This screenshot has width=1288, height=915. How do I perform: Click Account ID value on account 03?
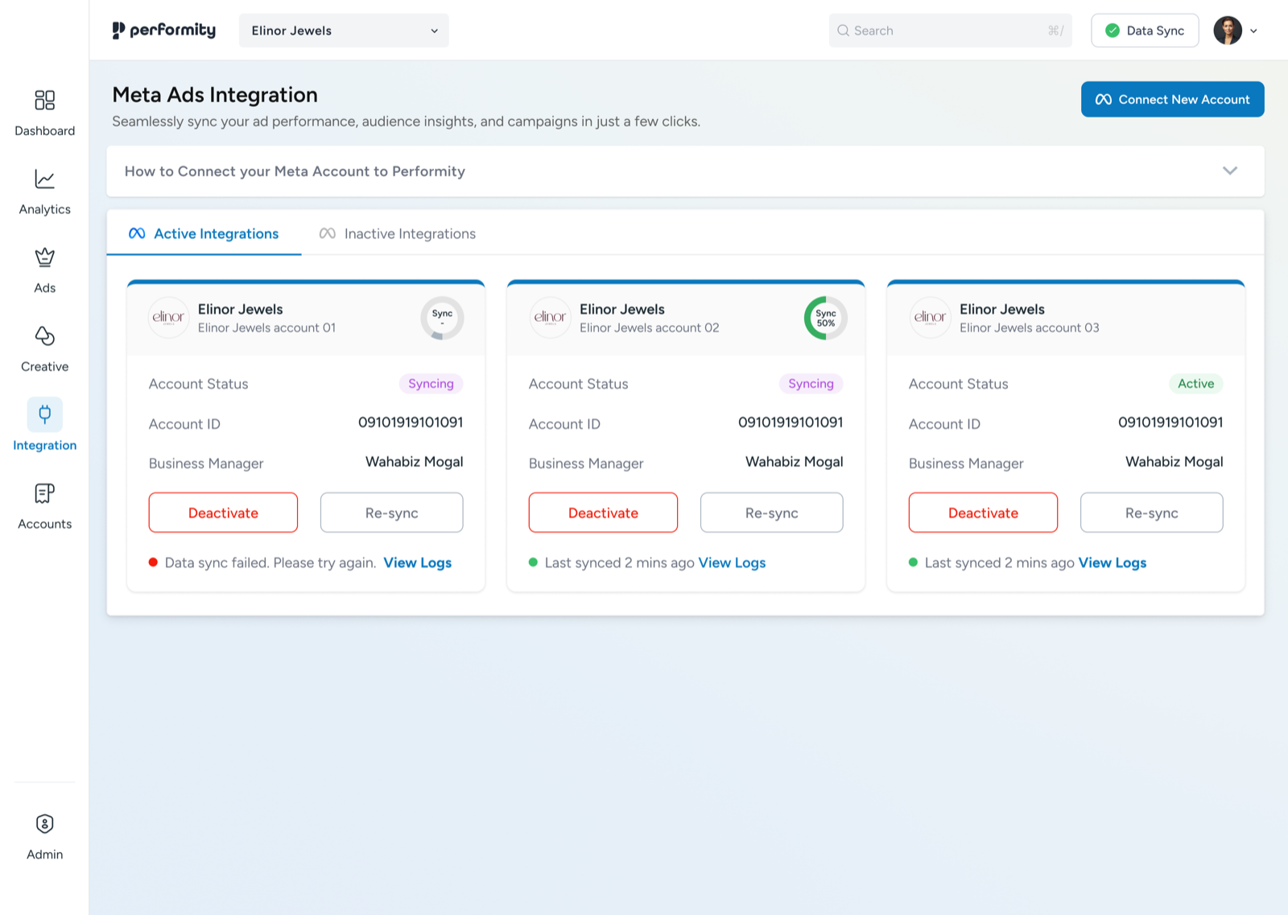pos(1170,422)
